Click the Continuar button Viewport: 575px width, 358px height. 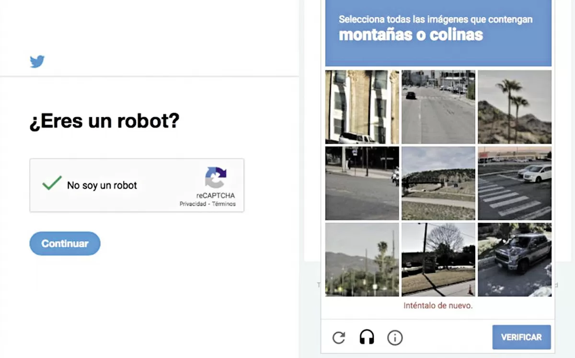point(65,243)
